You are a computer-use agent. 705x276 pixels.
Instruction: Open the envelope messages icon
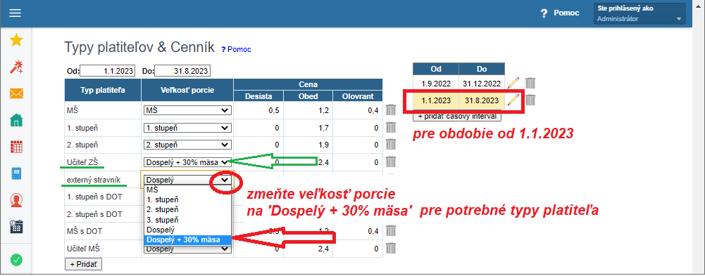tap(17, 93)
